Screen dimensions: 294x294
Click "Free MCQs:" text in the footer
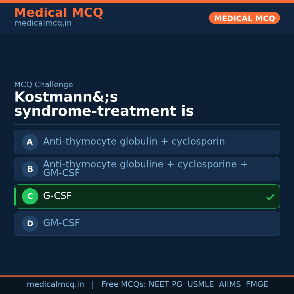pos(124,284)
